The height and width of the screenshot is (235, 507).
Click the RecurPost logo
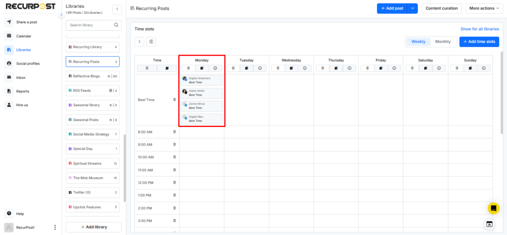click(31, 6)
